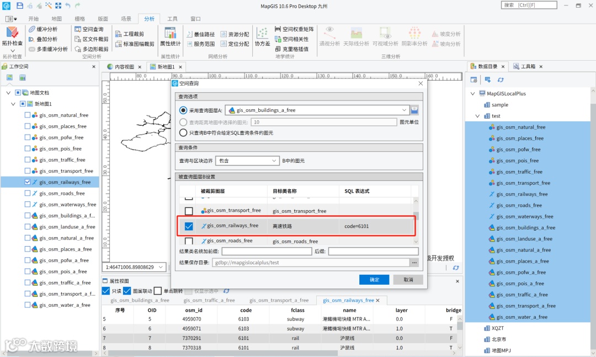Click the osm_id column header
The width and height of the screenshot is (596, 357).
click(x=194, y=310)
